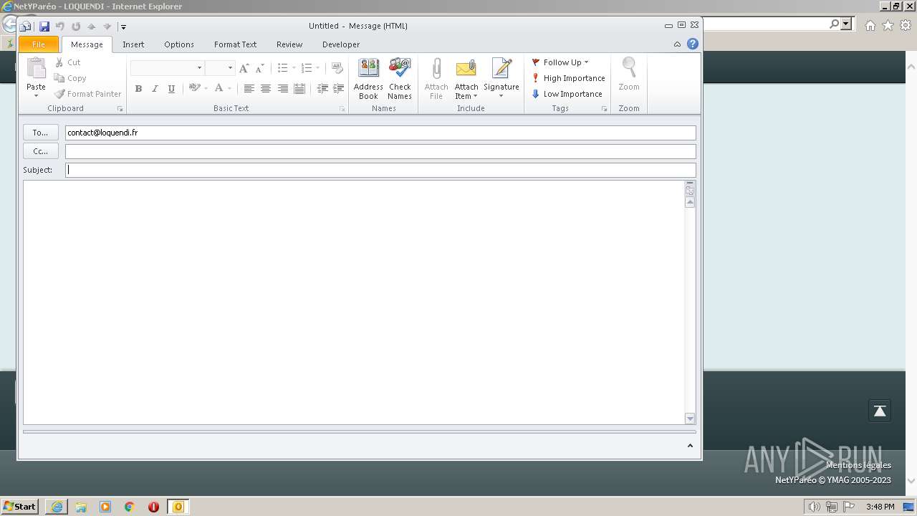Open the font size combo box

pyautogui.click(x=220, y=68)
